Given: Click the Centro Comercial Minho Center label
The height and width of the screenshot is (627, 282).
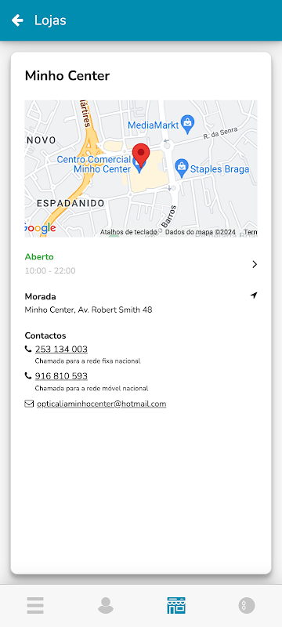Looking at the screenshot, I should point(94,165).
